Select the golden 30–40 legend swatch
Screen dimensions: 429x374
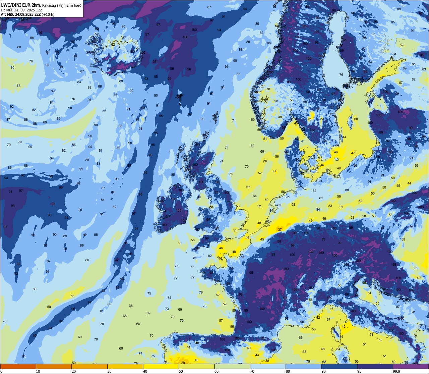tap(125, 366)
